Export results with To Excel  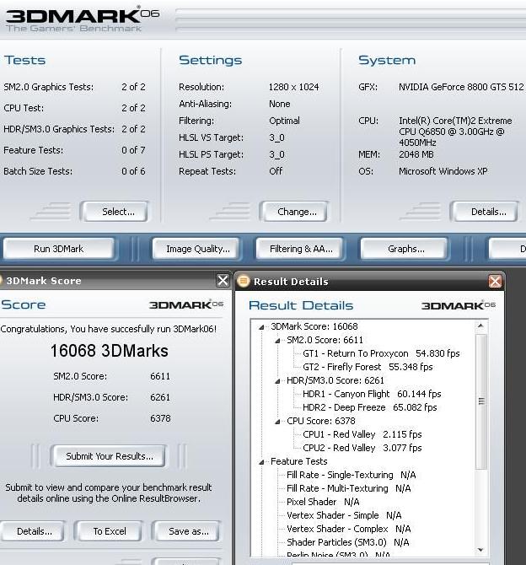(x=109, y=531)
